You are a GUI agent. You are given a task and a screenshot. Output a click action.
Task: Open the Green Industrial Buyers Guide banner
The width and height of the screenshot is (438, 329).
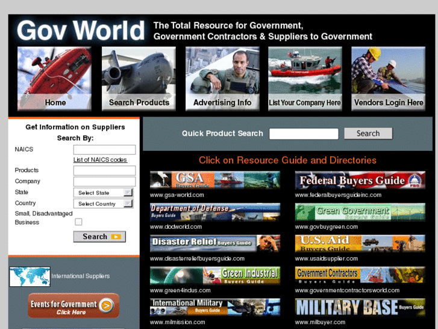tap(215, 275)
